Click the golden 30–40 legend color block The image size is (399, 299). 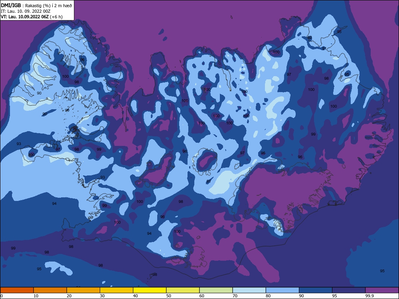tap(117, 290)
